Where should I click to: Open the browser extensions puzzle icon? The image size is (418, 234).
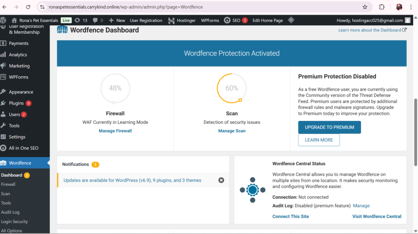pos(382,7)
